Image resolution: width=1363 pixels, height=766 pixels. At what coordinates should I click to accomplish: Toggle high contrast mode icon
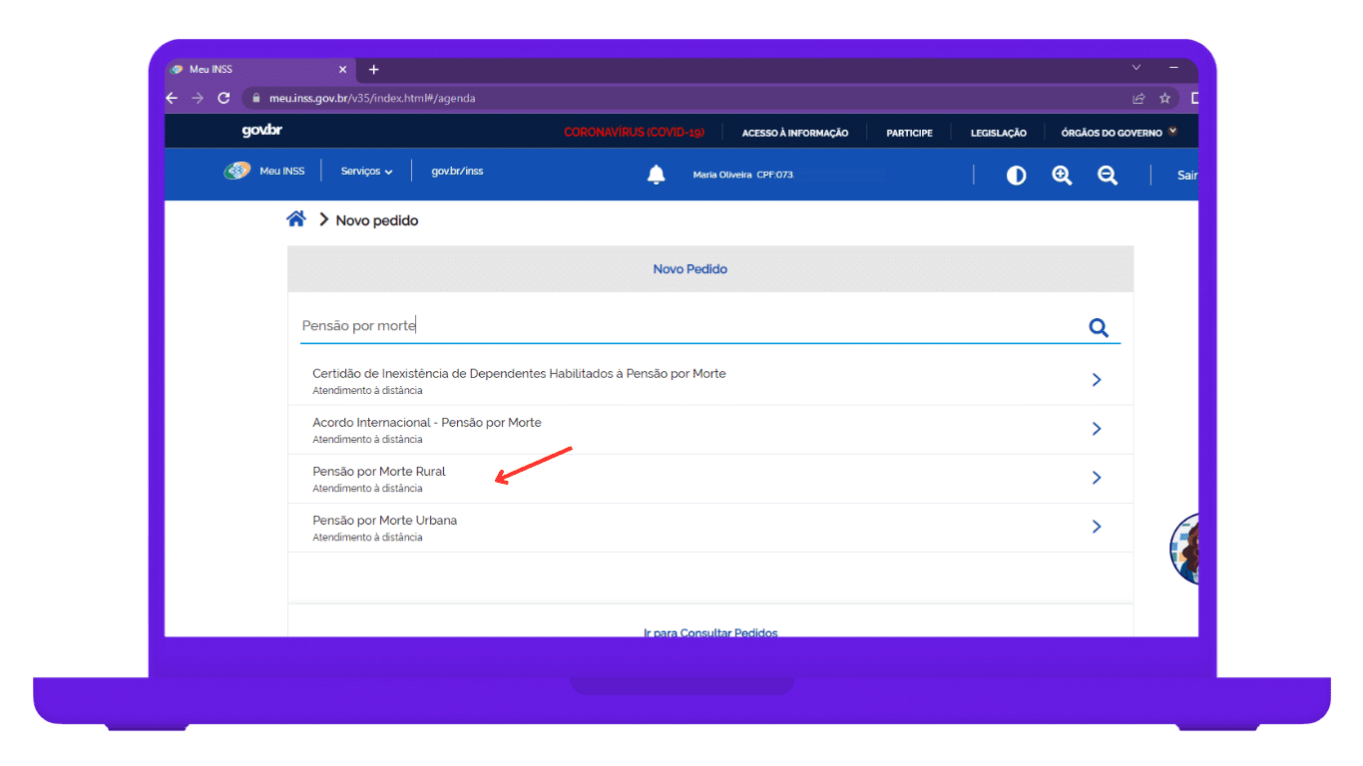[x=1016, y=176]
